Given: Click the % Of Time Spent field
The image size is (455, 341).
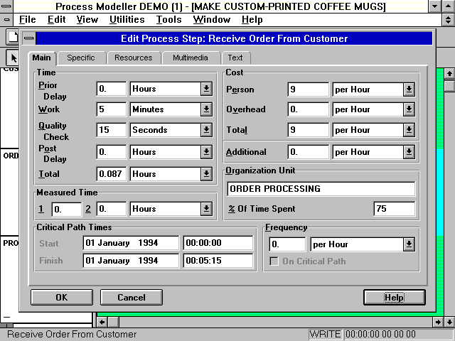Looking at the screenshot, I should point(394,209).
